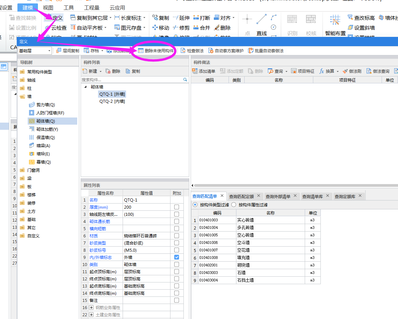This screenshot has width=398, height=319.
Task: Click 添加清单 in 构件做法 panel
Action: pos(204,71)
